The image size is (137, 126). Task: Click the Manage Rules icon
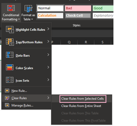(7, 105)
